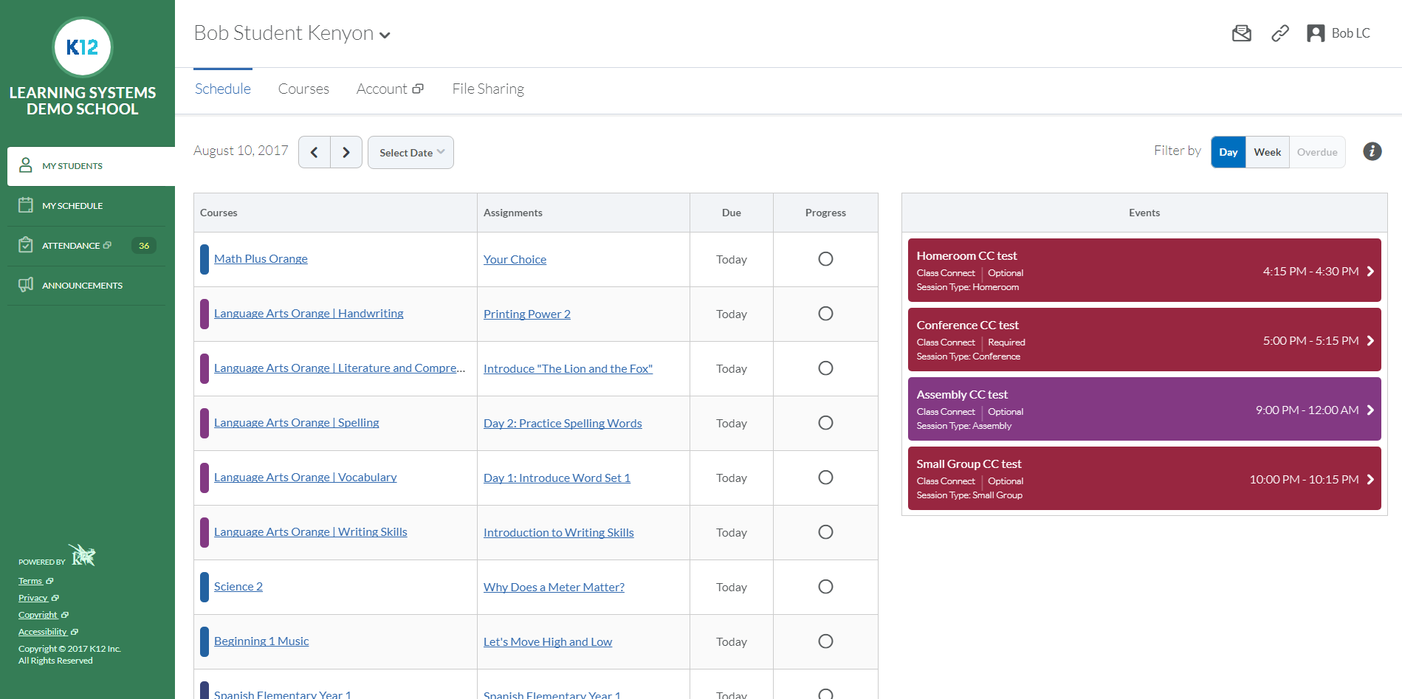The width and height of the screenshot is (1402, 699).
Task: Expand the Homeroom CC test event chevron
Action: point(1370,271)
